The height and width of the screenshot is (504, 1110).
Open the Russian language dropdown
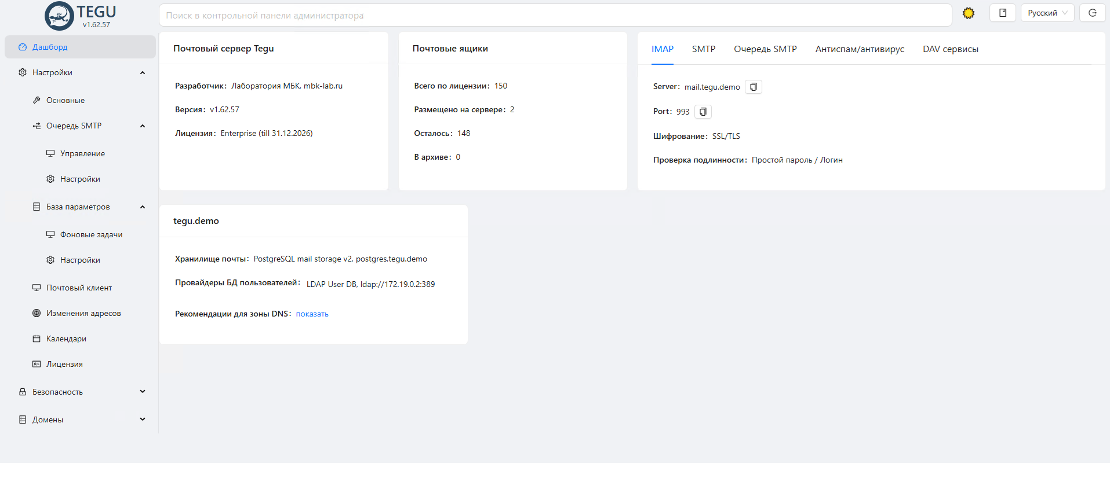(1047, 13)
